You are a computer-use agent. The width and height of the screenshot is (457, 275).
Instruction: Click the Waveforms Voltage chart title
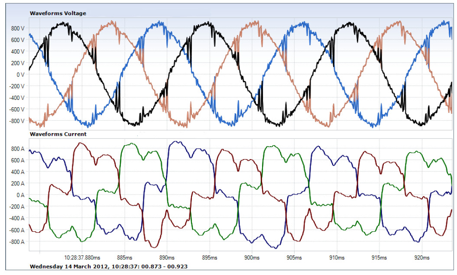click(58, 13)
